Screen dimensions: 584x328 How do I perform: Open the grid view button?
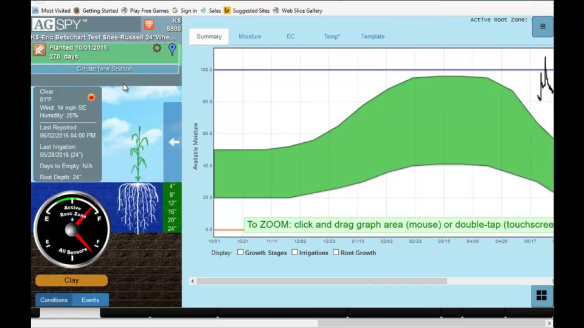(x=541, y=296)
